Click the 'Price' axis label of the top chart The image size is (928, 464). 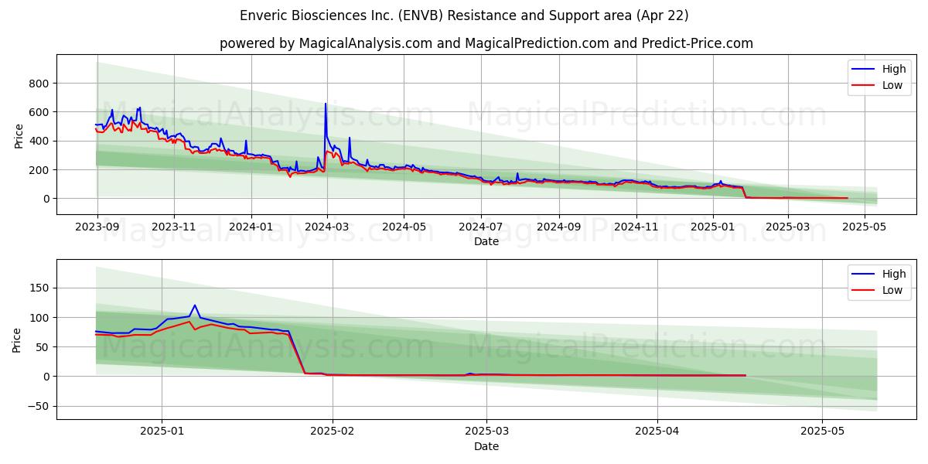point(19,135)
